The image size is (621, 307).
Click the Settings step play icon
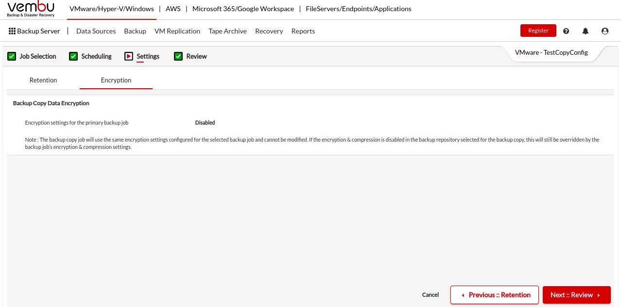pyautogui.click(x=129, y=56)
